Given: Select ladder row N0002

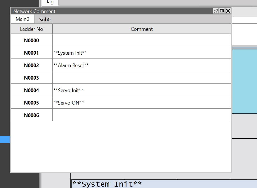Looking at the screenshot, I should (31, 65).
